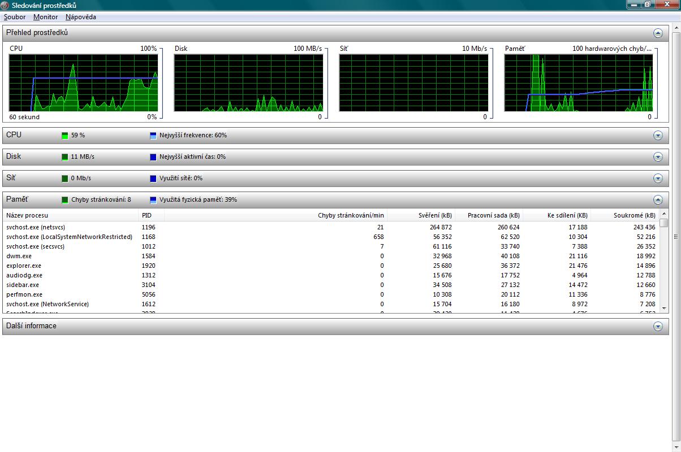
Task: Click the process list scrollbar thumb
Action: click(x=664, y=223)
